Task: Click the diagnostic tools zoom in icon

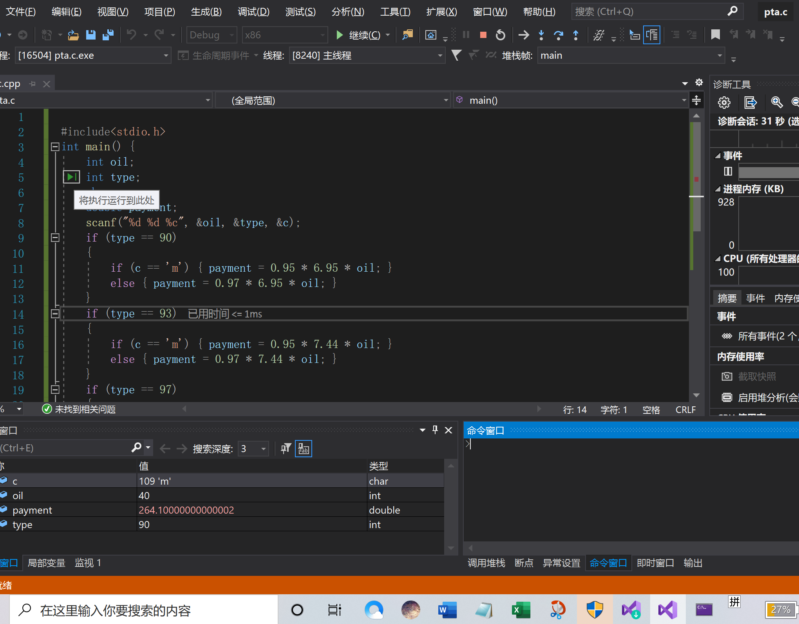Action: (x=776, y=103)
